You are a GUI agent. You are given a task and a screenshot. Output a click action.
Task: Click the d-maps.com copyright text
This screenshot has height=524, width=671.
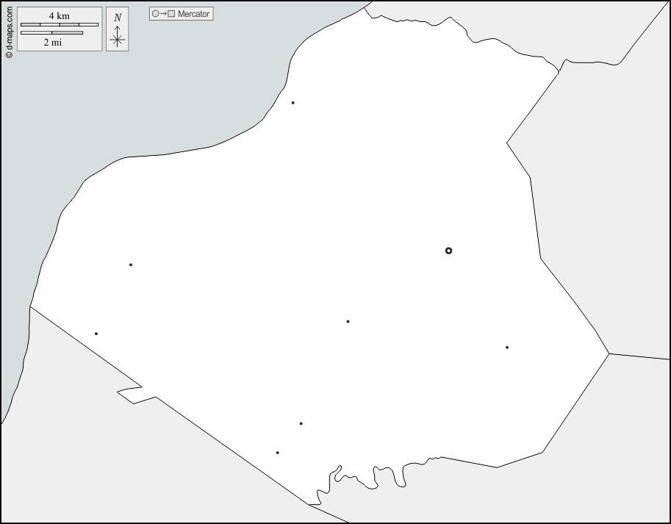click(x=9, y=29)
